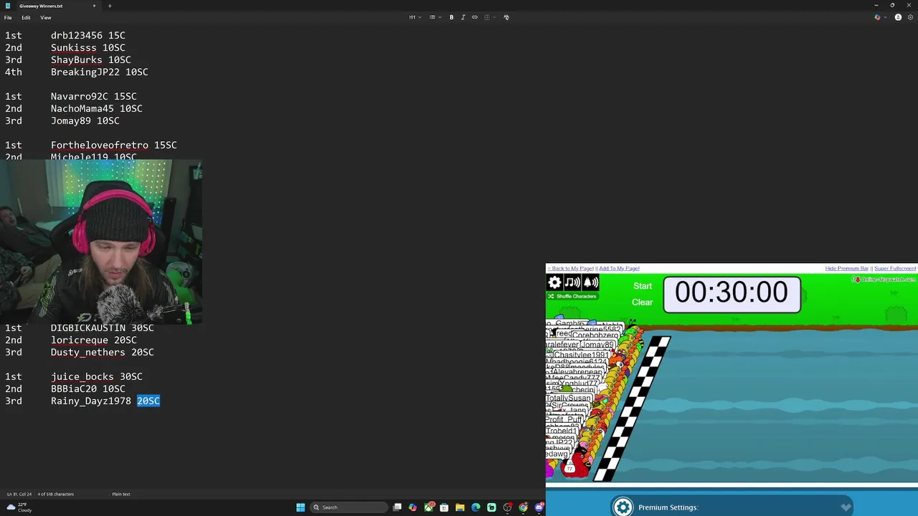Click the text 'Navarro92C 15SC'
This screenshot has height=516, width=918.
(94, 96)
